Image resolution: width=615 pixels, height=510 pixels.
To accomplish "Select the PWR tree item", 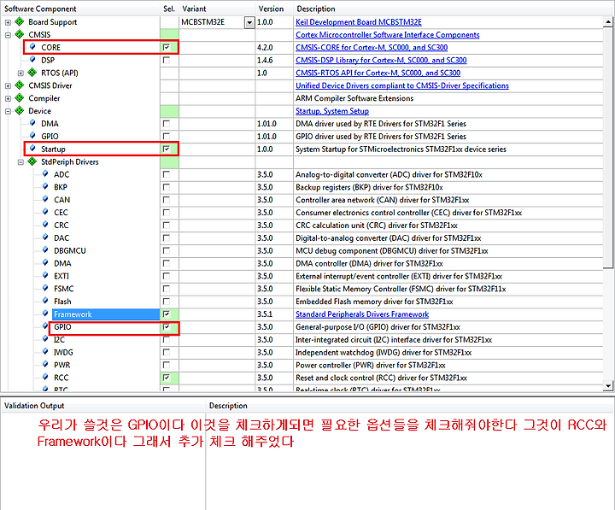I will (x=62, y=365).
